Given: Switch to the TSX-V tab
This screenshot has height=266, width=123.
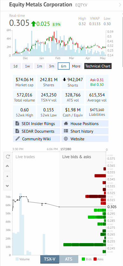Looking at the screenshot, I should (x=50, y=259).
